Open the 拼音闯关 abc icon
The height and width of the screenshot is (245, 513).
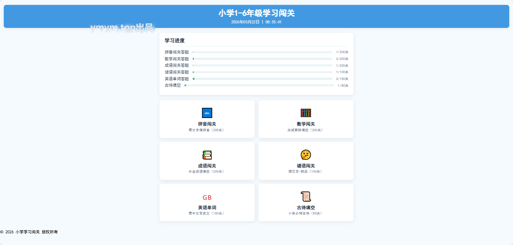coord(207,113)
